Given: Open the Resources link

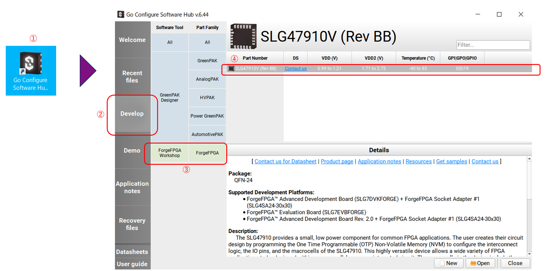Looking at the screenshot, I should click(x=419, y=161).
